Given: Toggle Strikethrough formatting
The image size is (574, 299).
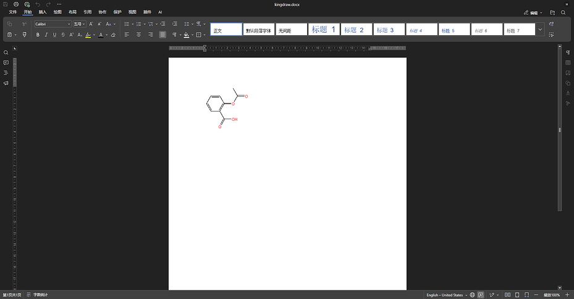Looking at the screenshot, I should (63, 35).
